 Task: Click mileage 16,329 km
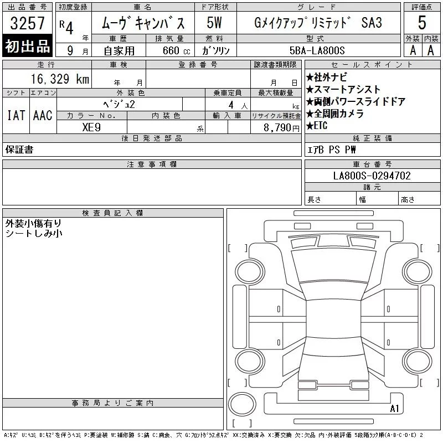(60, 79)
